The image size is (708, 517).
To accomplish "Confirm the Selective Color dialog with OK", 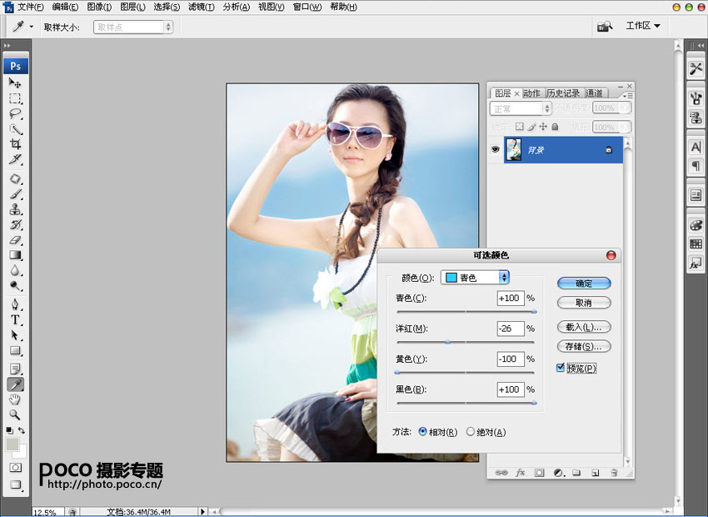I will pyautogui.click(x=584, y=284).
